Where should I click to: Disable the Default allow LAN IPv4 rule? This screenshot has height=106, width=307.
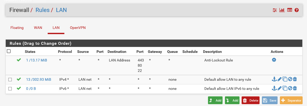290,79
